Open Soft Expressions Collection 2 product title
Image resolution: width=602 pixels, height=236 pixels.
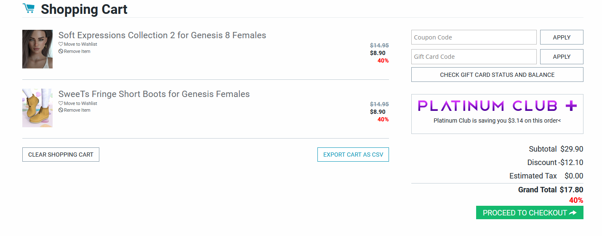(162, 35)
